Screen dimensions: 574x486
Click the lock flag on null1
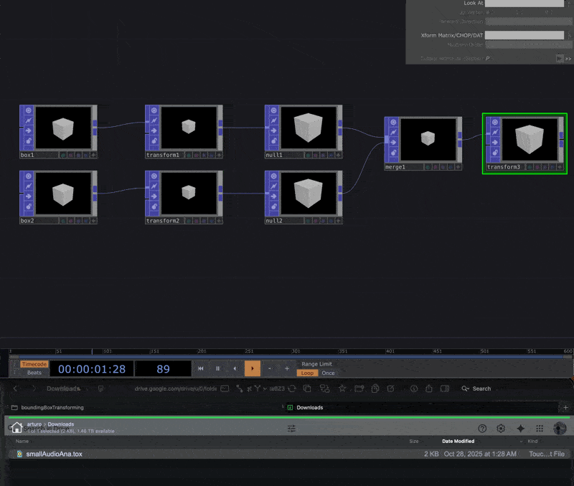click(x=272, y=142)
